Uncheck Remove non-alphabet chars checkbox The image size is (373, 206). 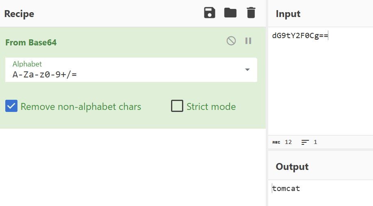pos(11,106)
